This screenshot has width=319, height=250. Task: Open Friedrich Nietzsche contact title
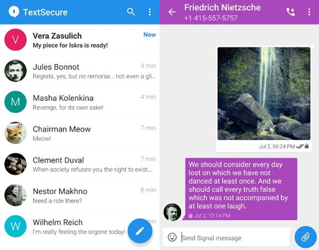click(x=222, y=8)
